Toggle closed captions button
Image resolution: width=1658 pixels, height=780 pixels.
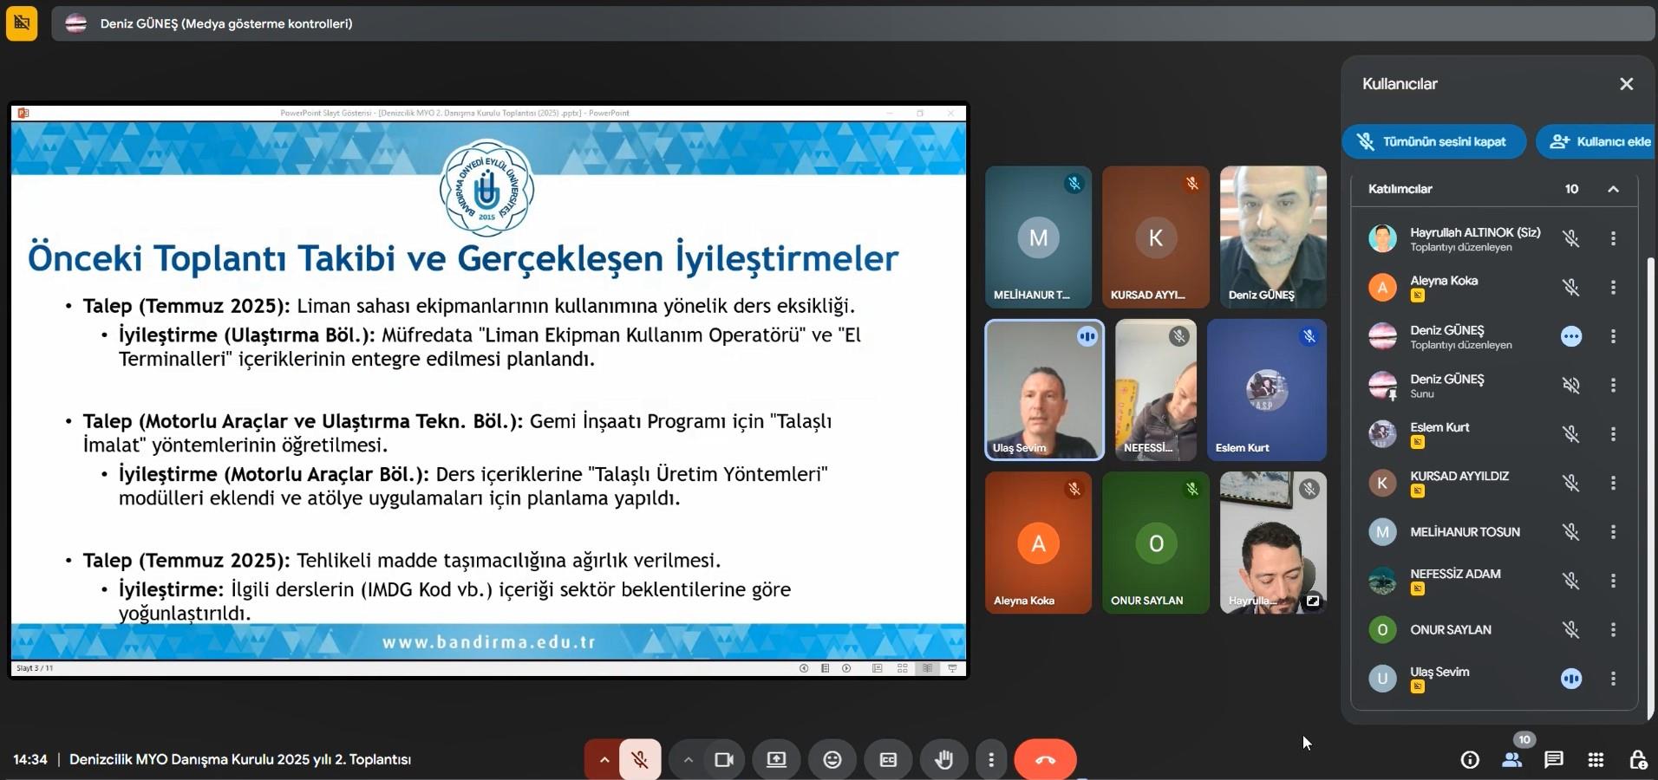pyautogui.click(x=888, y=760)
